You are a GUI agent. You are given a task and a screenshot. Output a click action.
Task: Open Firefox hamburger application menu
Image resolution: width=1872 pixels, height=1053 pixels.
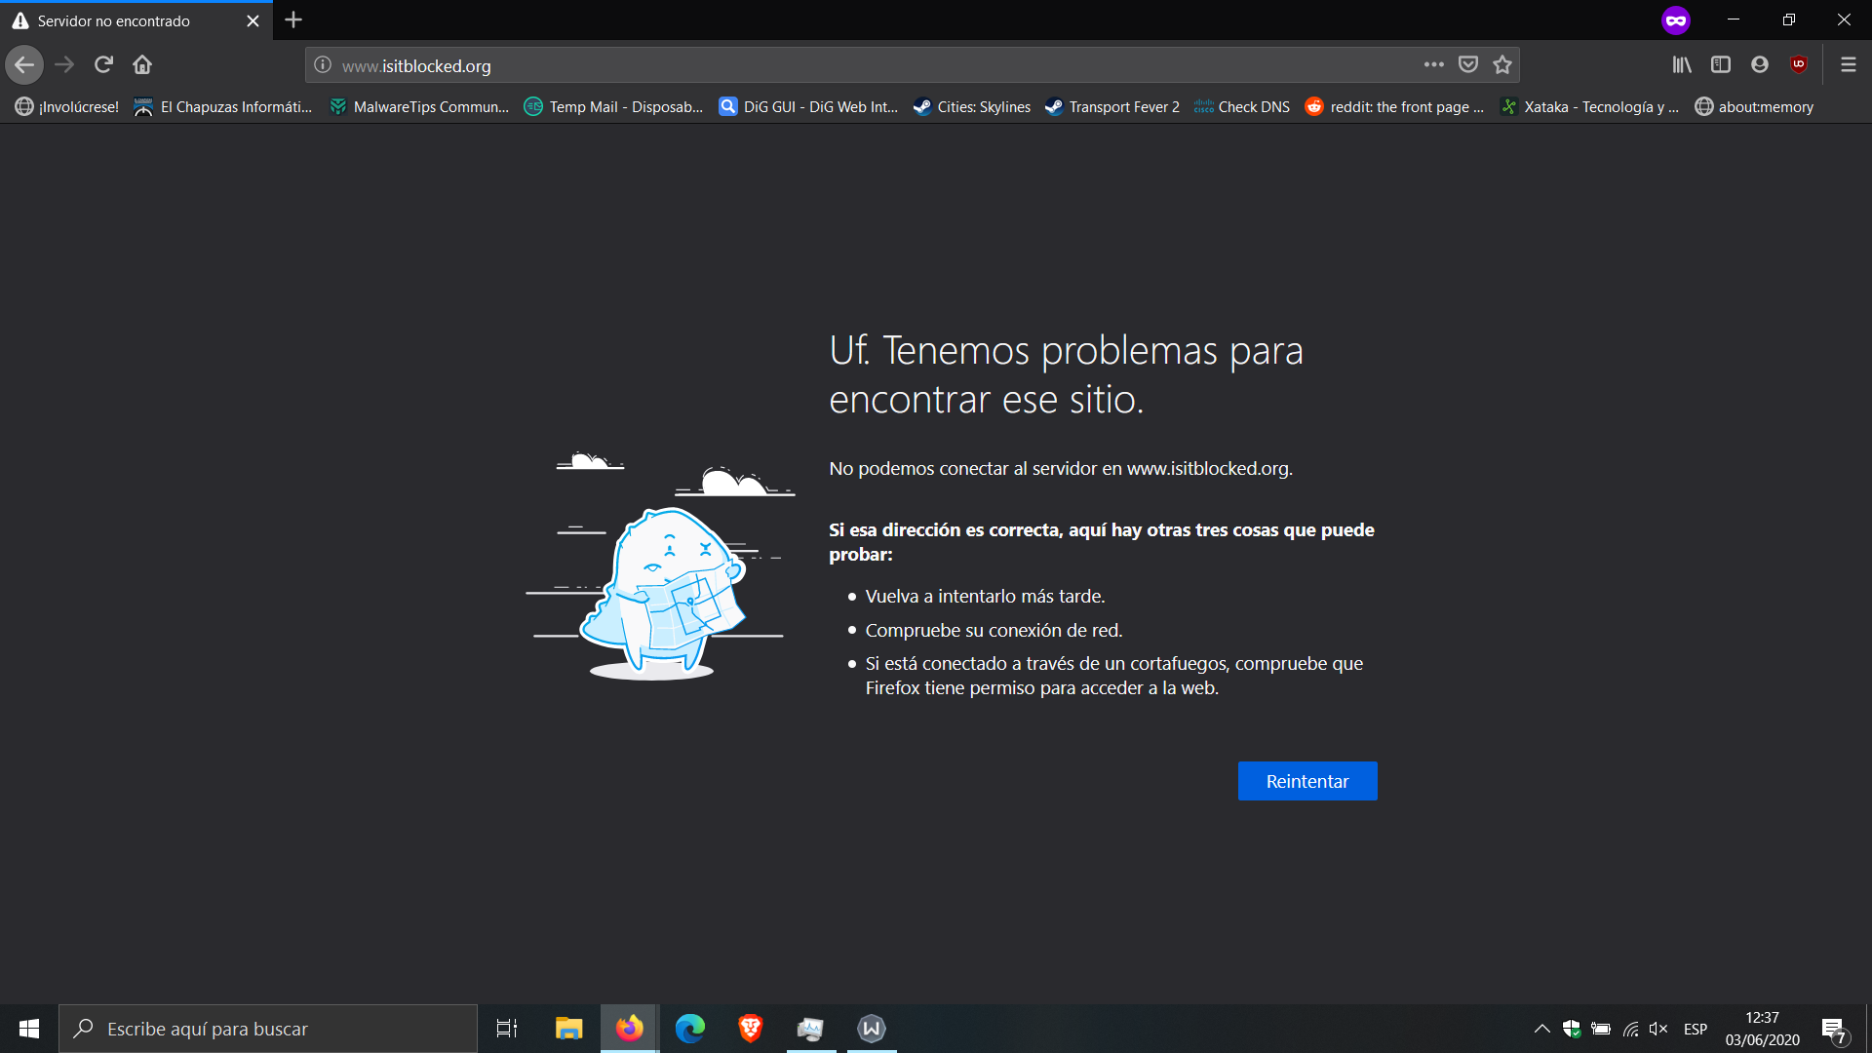click(x=1848, y=65)
